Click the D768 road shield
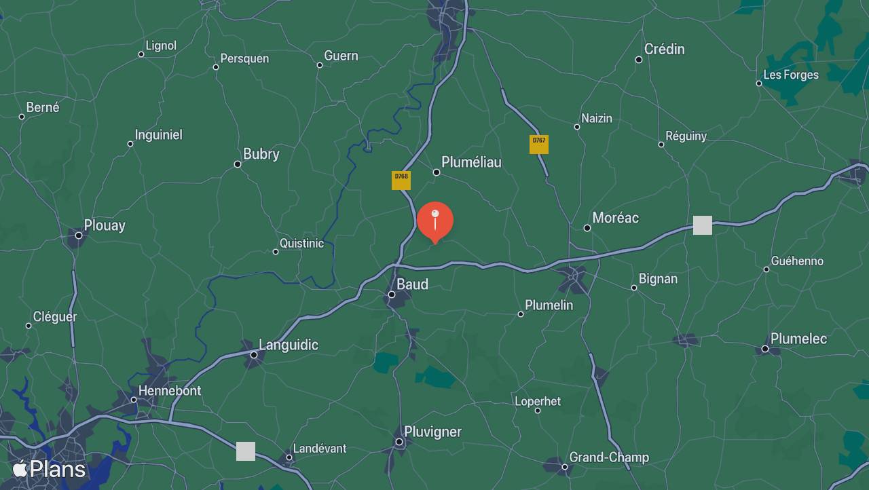Screen dimensions: 869x490 401,181
